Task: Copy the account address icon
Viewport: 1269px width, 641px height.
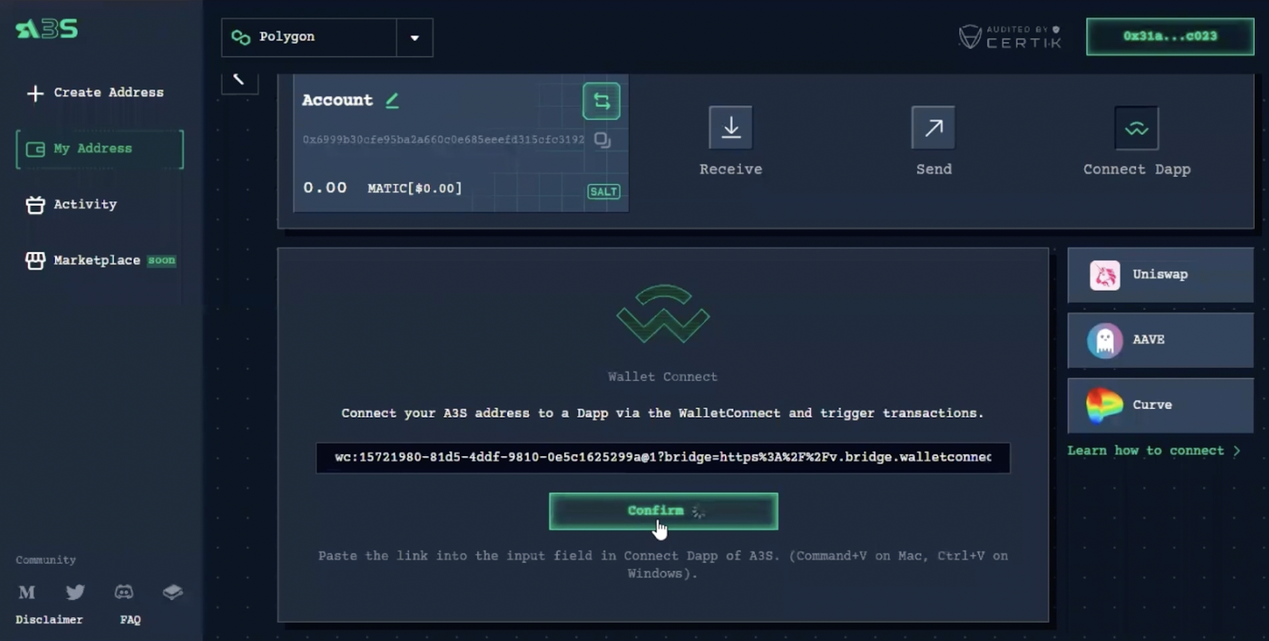Action: [x=603, y=140]
